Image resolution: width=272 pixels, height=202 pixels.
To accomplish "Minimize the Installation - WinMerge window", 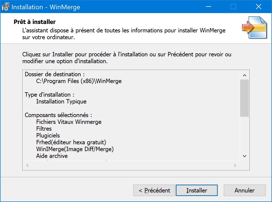I will [x=208, y=7].
